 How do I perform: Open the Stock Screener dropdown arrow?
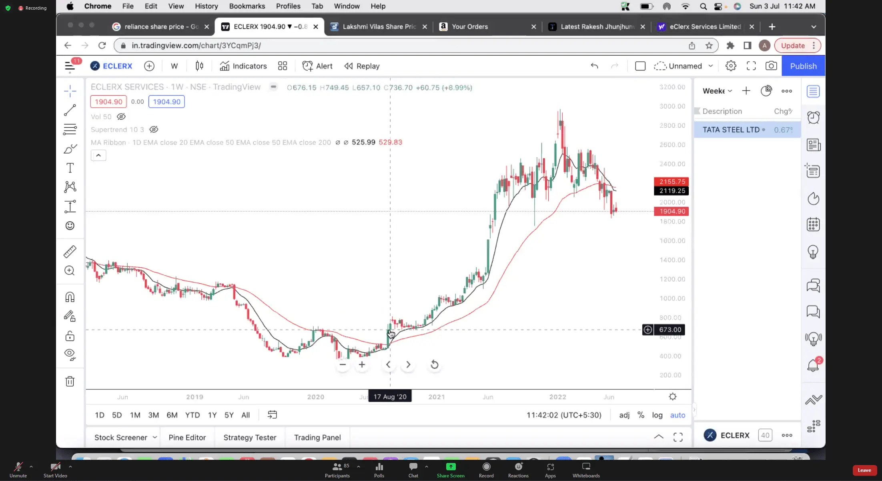click(x=155, y=437)
